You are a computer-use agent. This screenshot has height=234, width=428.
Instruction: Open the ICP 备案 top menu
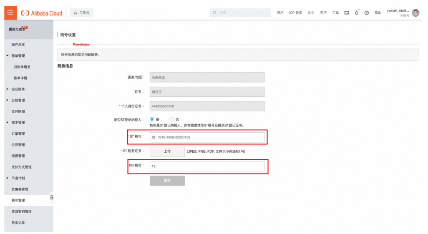click(x=295, y=13)
